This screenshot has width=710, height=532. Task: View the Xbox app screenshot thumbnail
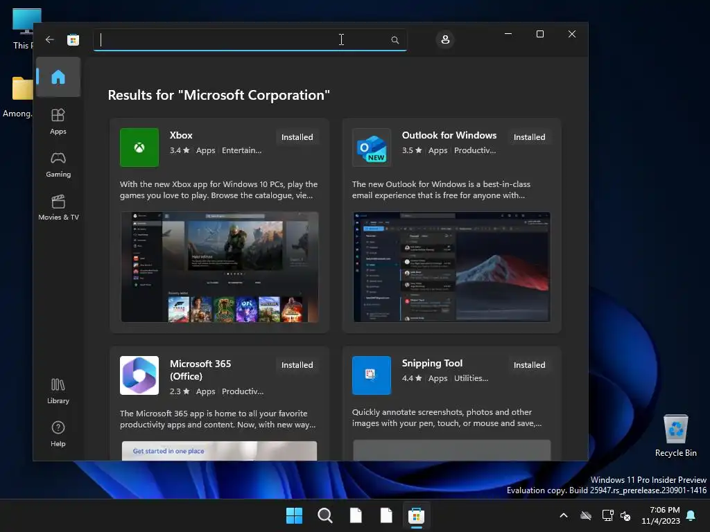(220, 267)
